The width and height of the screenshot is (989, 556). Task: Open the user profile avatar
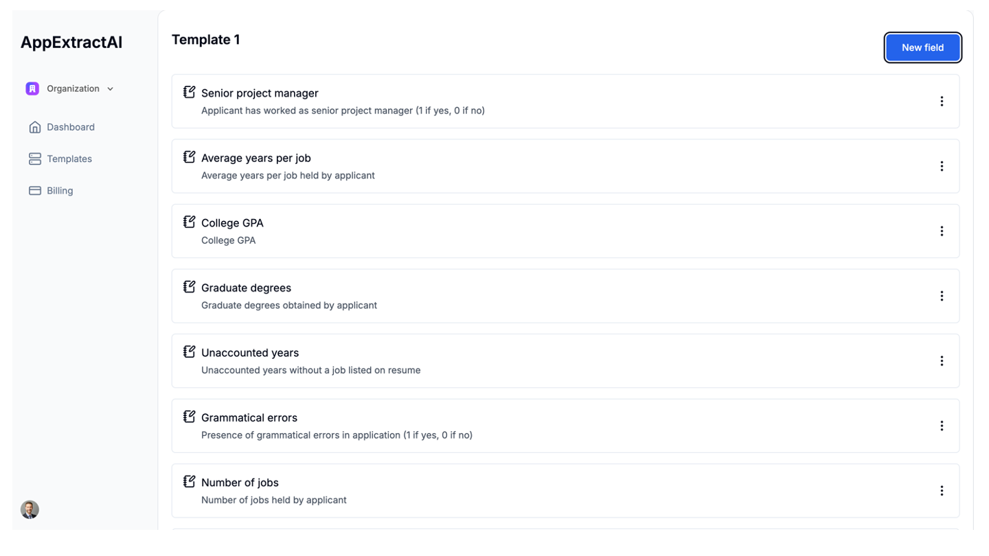(x=30, y=509)
